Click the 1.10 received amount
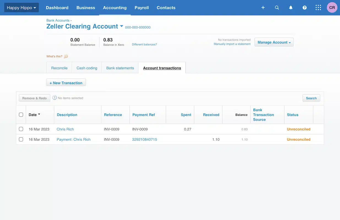 pos(216,139)
